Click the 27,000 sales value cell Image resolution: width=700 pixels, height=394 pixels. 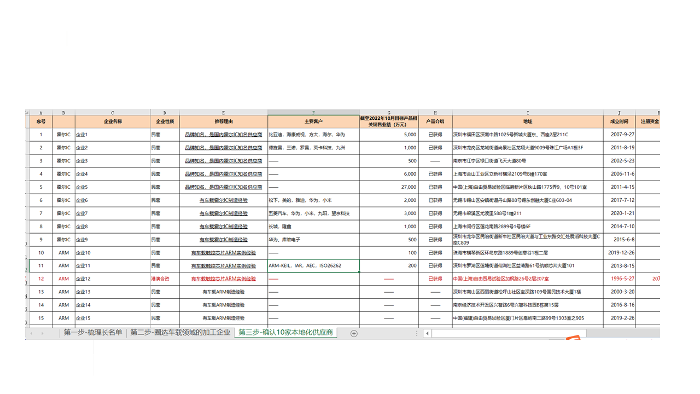click(x=389, y=187)
